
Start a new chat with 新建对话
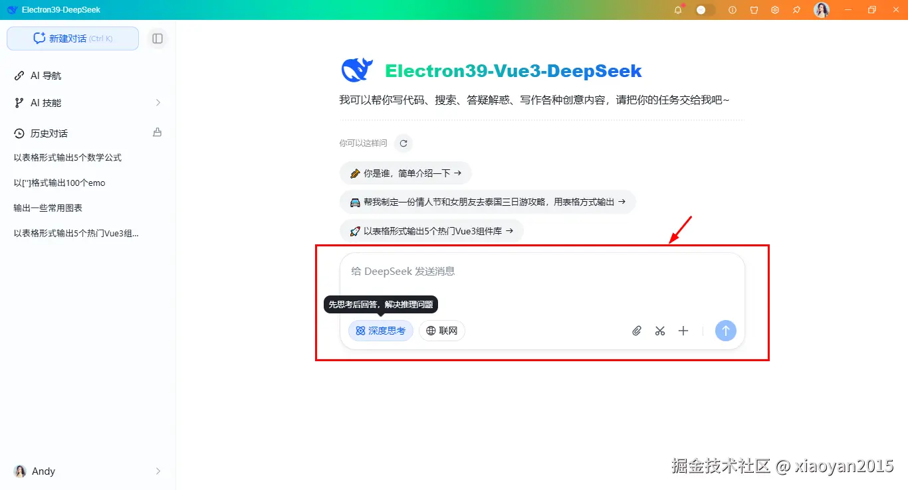[x=72, y=39]
